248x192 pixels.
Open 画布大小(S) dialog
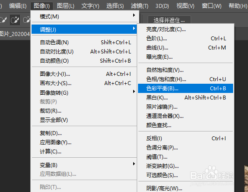click(x=84, y=83)
